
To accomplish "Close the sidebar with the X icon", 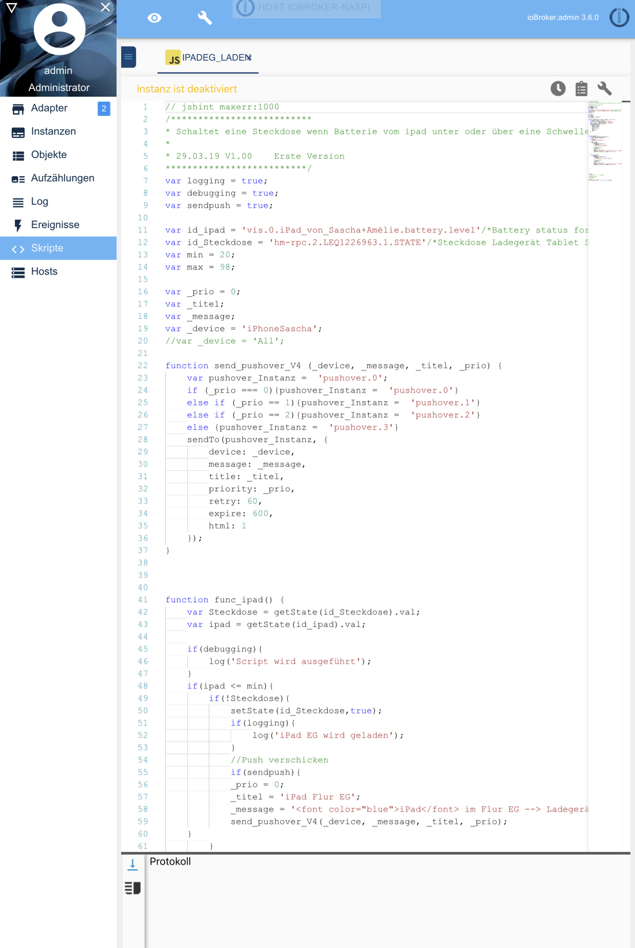I will point(105,7).
